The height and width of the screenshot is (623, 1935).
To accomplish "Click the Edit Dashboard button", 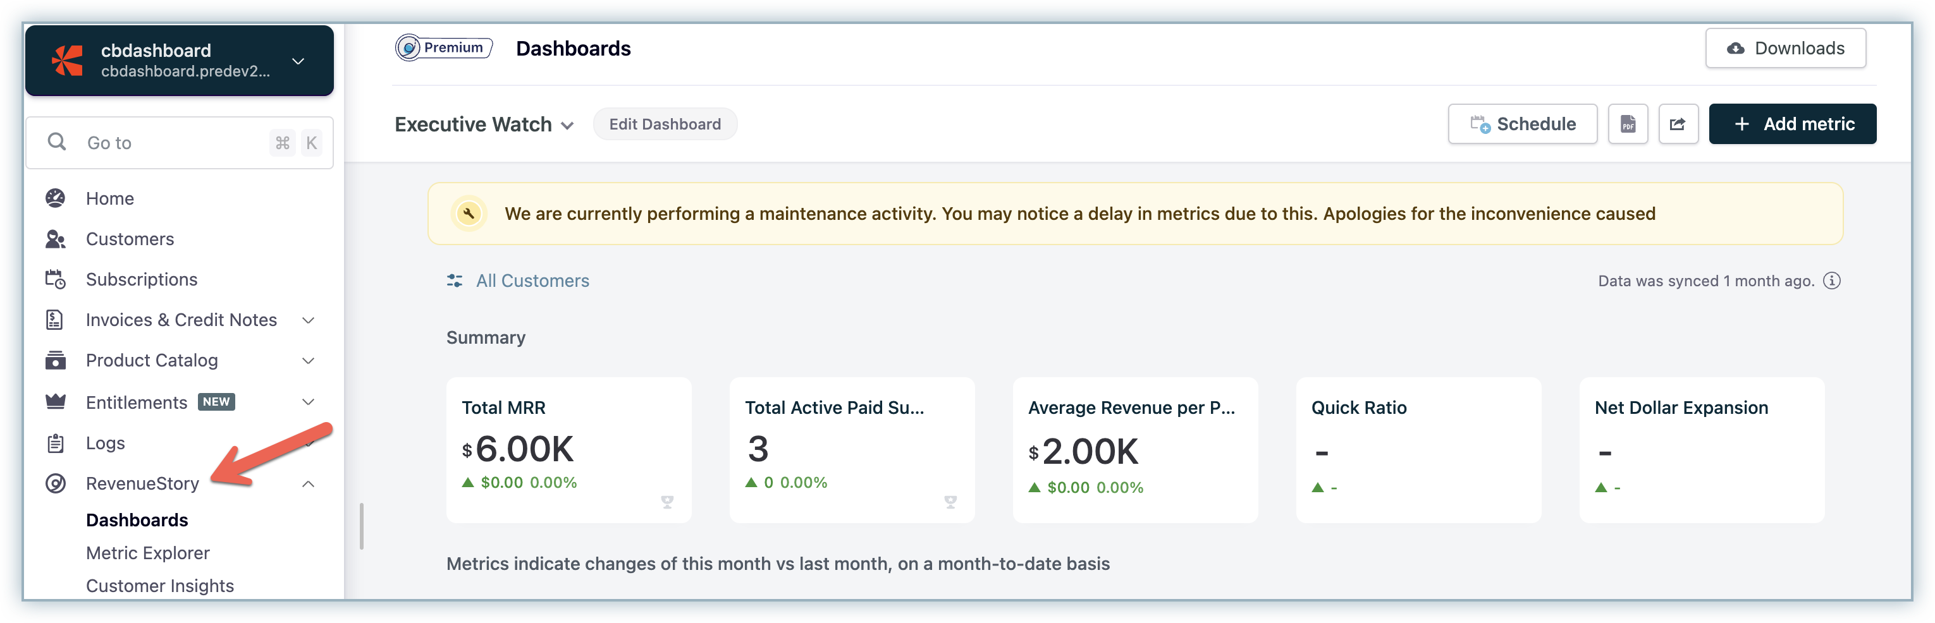I will [664, 124].
